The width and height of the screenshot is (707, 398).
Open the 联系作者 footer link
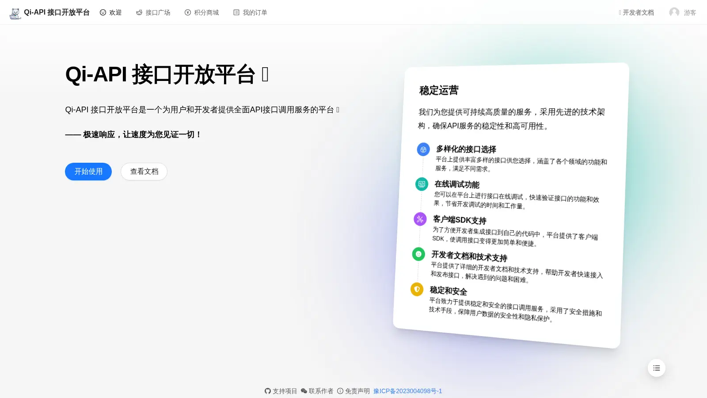tap(317, 391)
